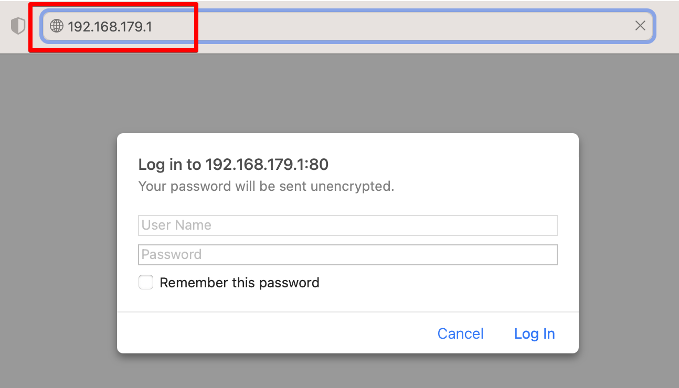
Task: Click the User Name input field
Action: point(347,225)
